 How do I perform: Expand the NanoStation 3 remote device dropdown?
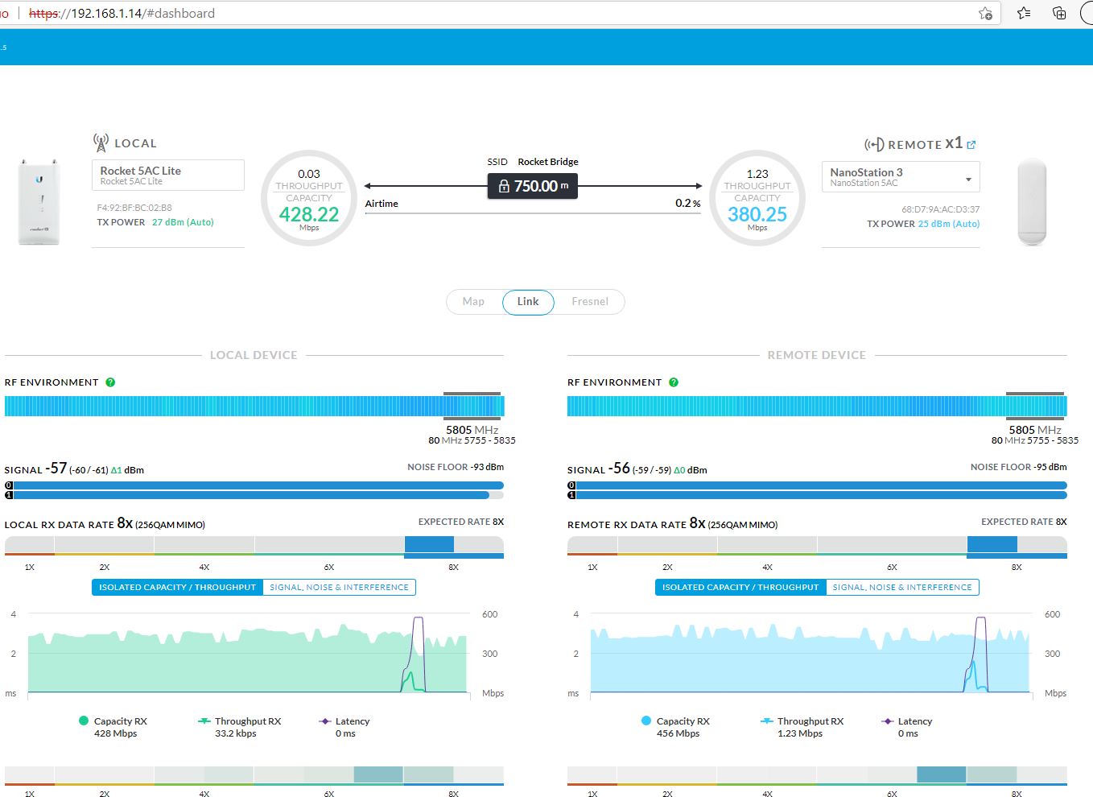[x=901, y=177]
